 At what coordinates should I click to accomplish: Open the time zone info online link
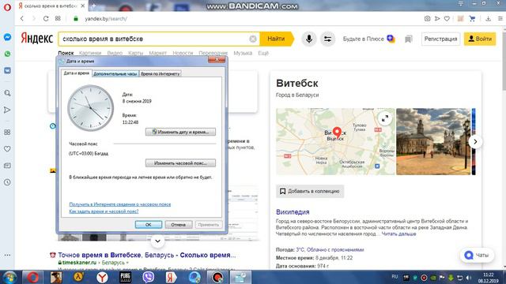tap(119, 204)
